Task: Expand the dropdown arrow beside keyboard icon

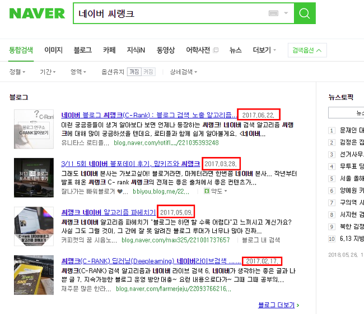Action: [x=286, y=13]
